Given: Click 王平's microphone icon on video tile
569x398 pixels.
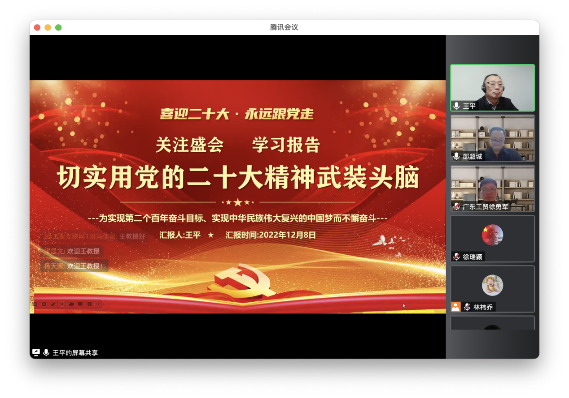Looking at the screenshot, I should (456, 106).
